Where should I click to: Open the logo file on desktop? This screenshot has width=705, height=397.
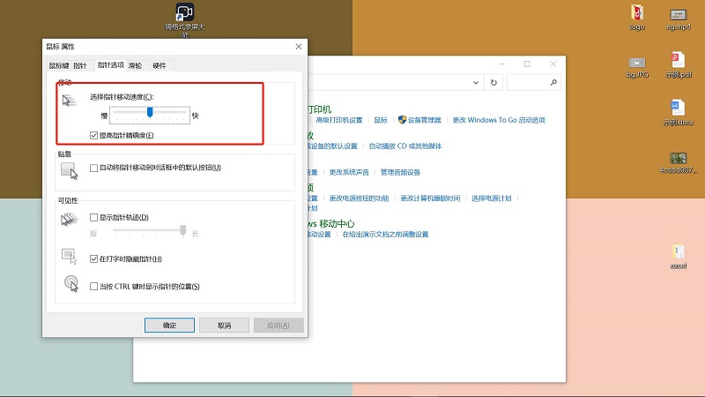(636, 13)
